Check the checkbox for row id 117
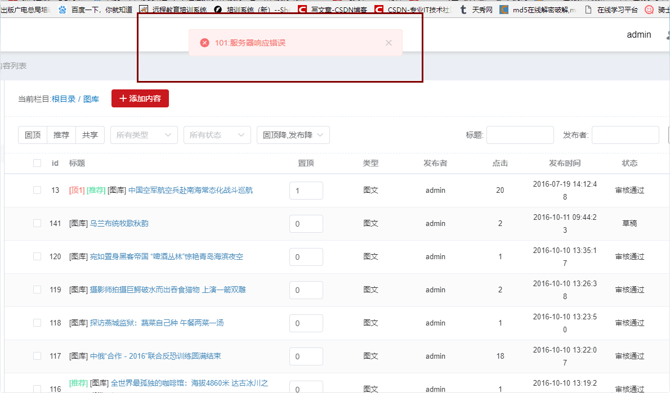 tap(37, 356)
